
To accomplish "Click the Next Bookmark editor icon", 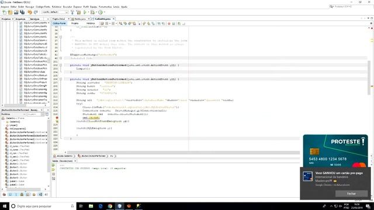I will [148, 23].
